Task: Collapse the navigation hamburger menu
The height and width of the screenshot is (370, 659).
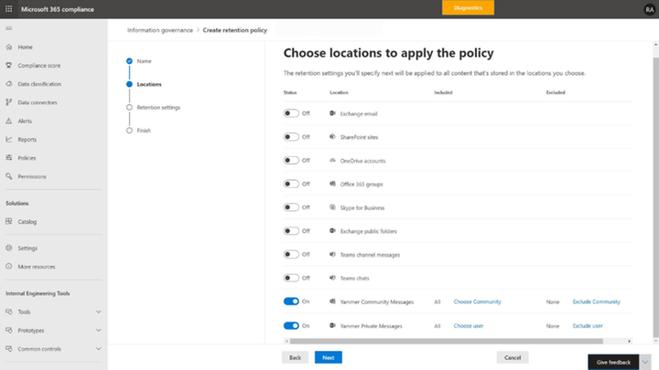Action: (x=9, y=28)
